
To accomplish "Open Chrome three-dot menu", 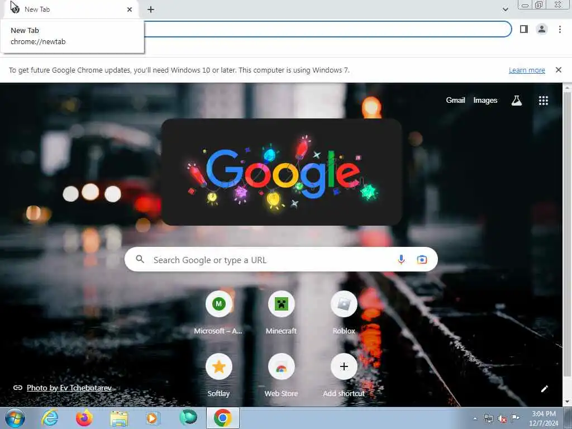I will pos(560,29).
